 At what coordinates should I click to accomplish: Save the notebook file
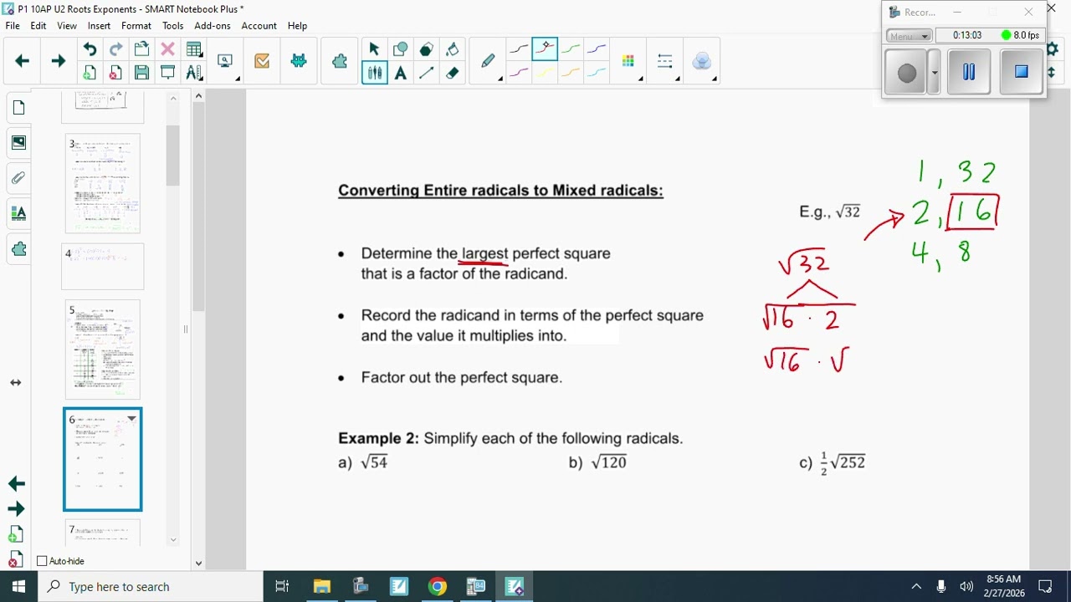coord(141,73)
